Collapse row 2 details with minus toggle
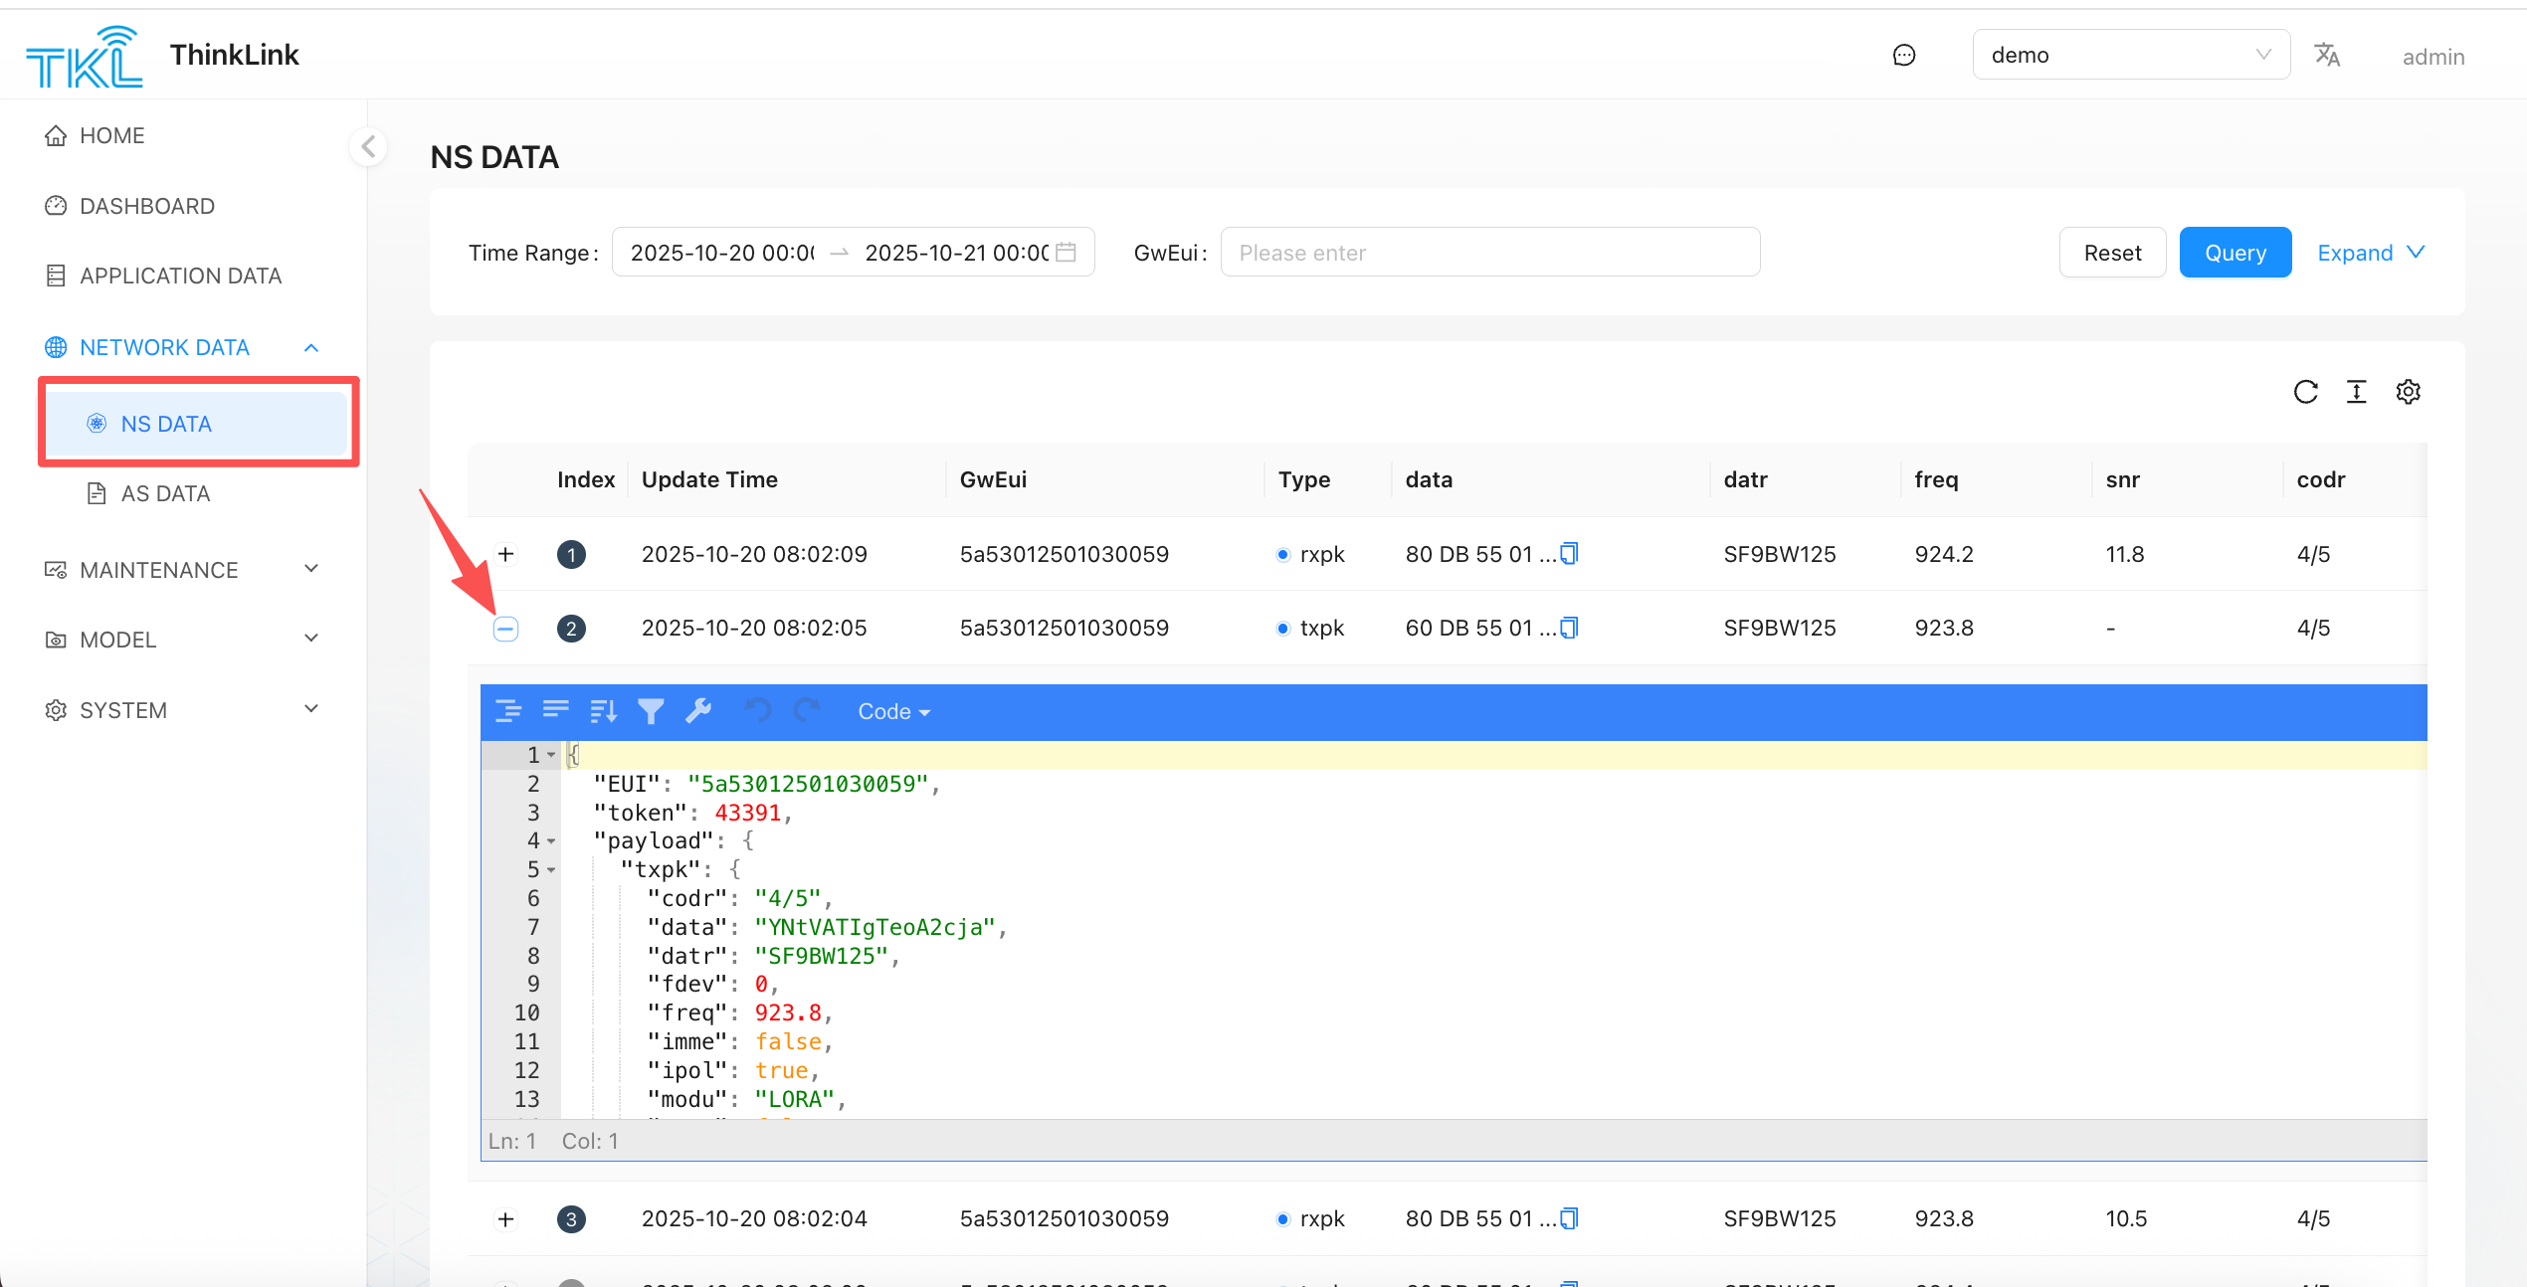 click(x=505, y=629)
